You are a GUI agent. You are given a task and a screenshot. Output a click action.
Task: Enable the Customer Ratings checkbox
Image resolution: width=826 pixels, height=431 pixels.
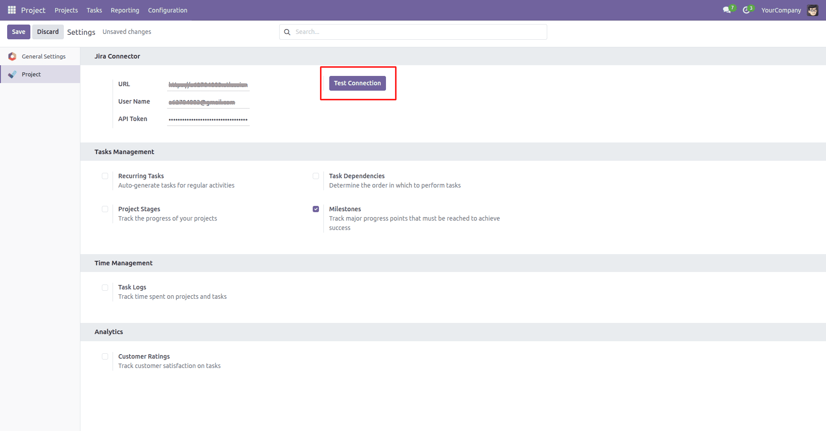(105, 356)
